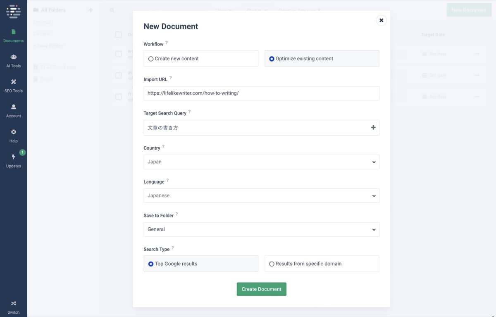Click plus icon in Target Search Query
This screenshot has height=317, width=496.
tap(373, 128)
